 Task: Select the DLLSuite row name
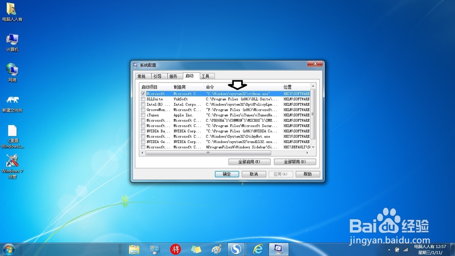tap(155, 99)
